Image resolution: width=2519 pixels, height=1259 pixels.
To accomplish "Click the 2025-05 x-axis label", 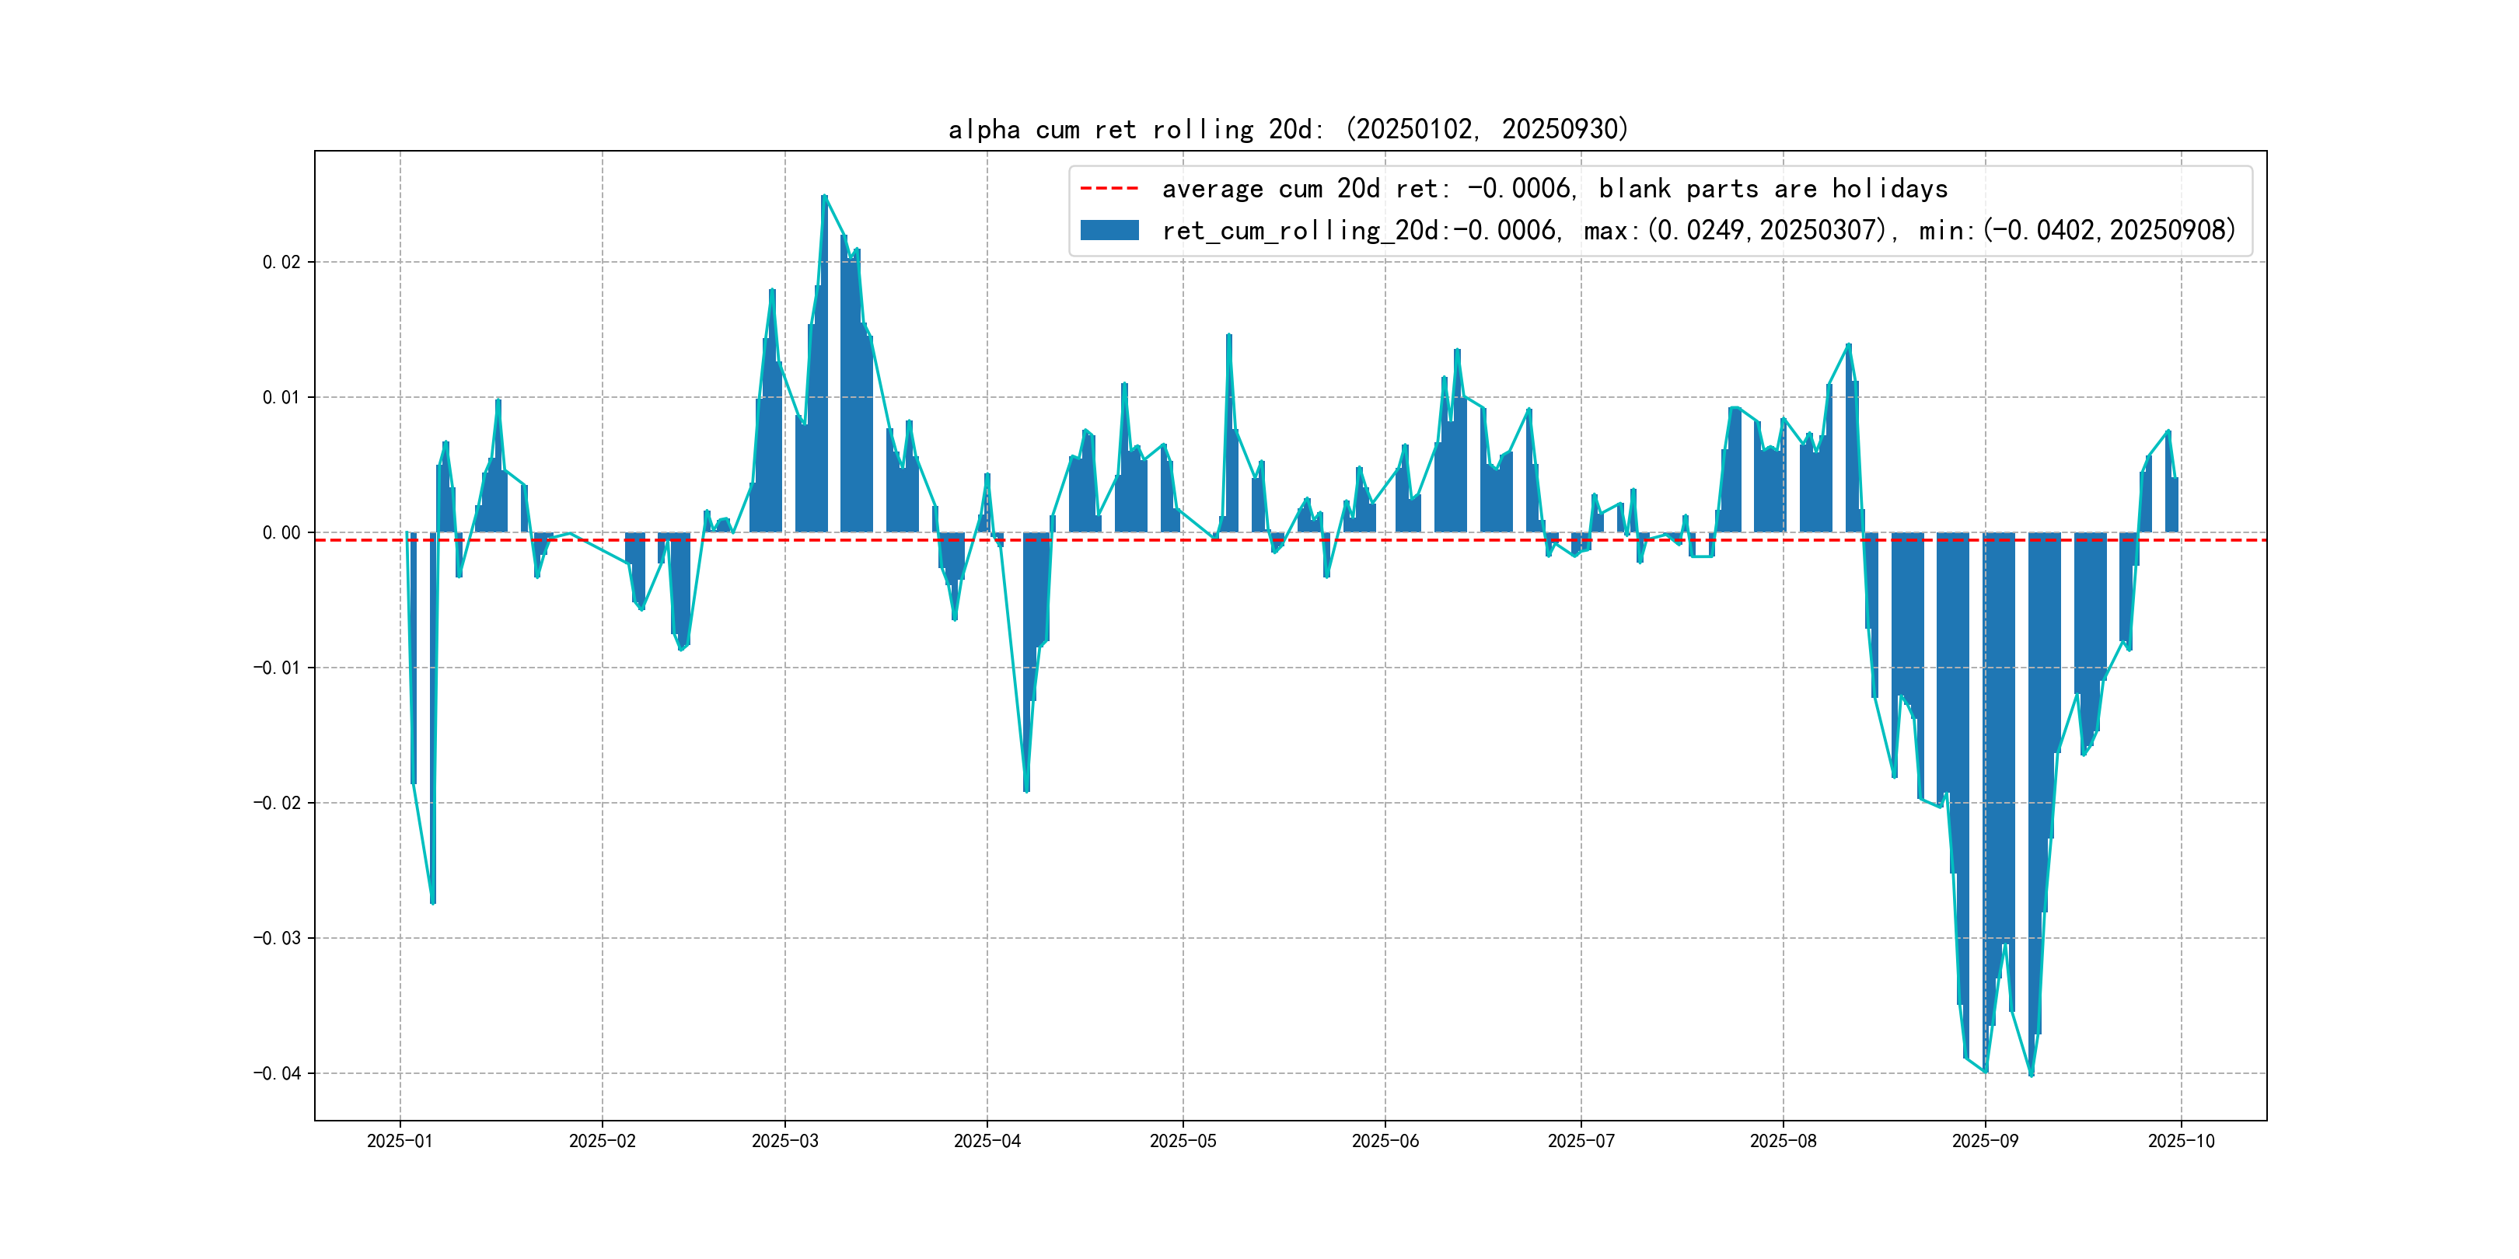I will (x=1183, y=1141).
